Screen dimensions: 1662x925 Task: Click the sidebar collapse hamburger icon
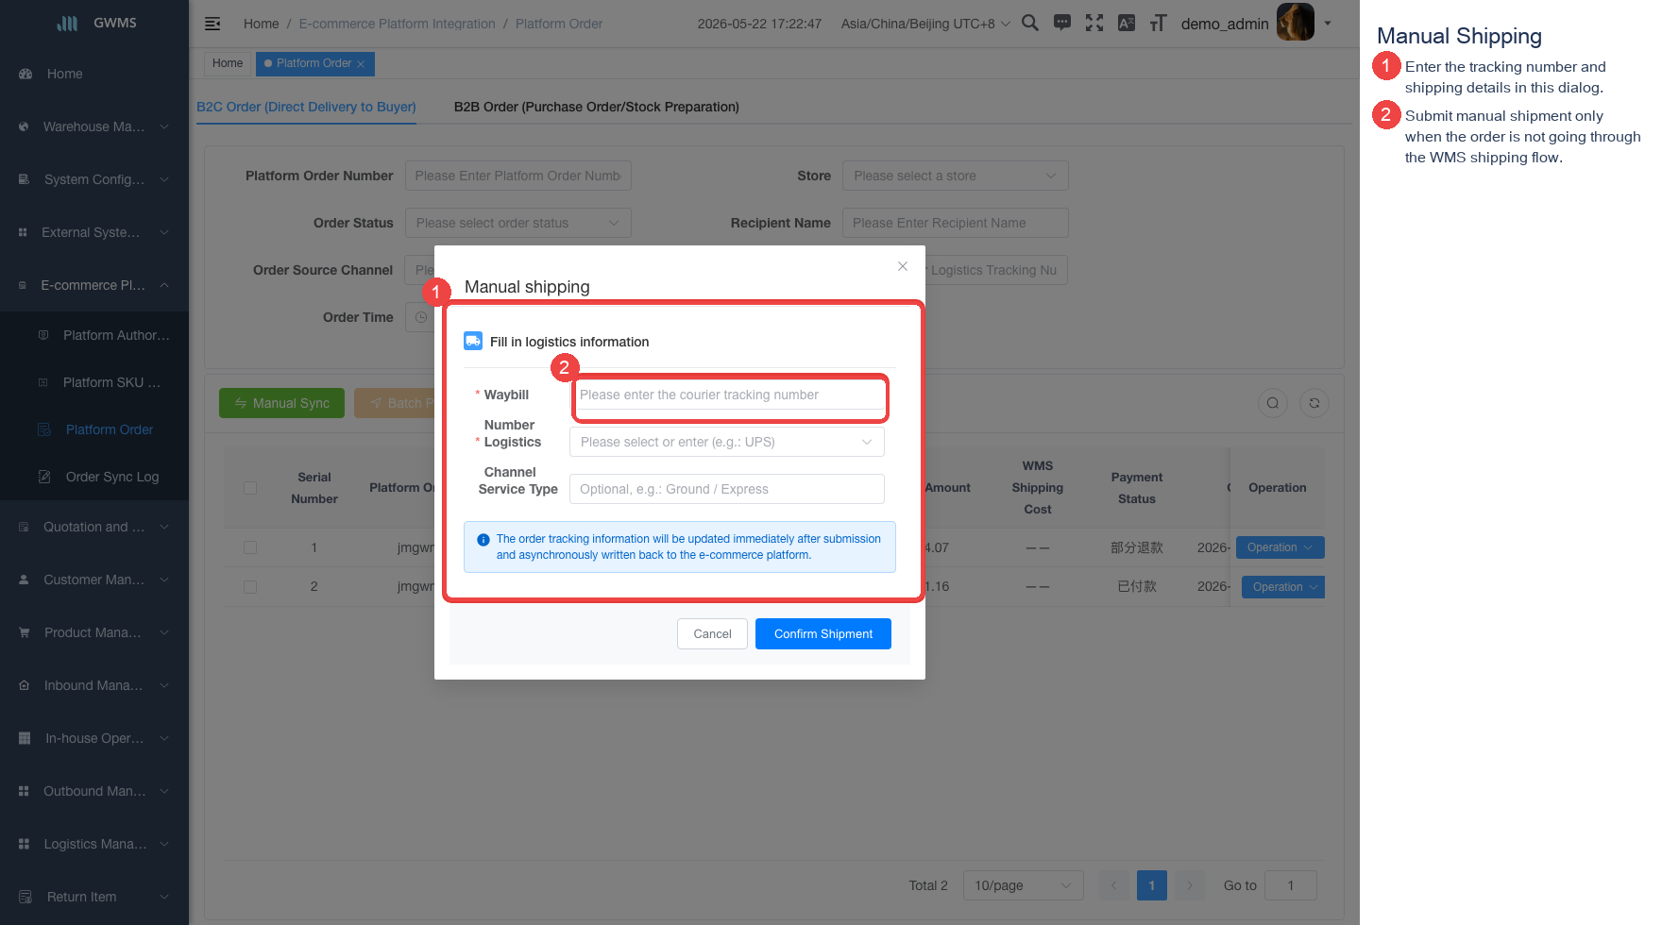click(x=212, y=24)
